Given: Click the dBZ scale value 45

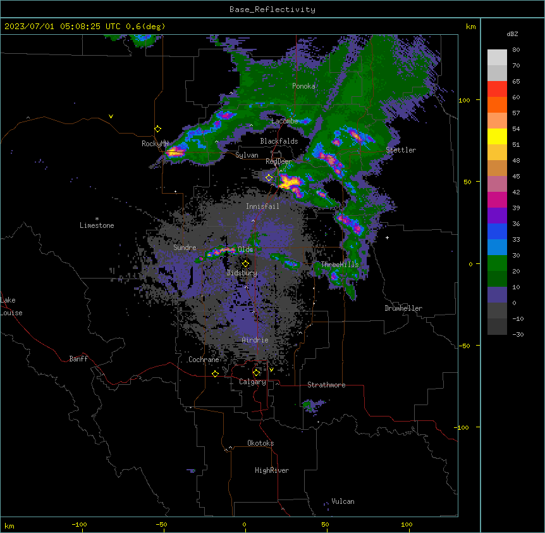Looking at the screenshot, I should click(516, 177).
